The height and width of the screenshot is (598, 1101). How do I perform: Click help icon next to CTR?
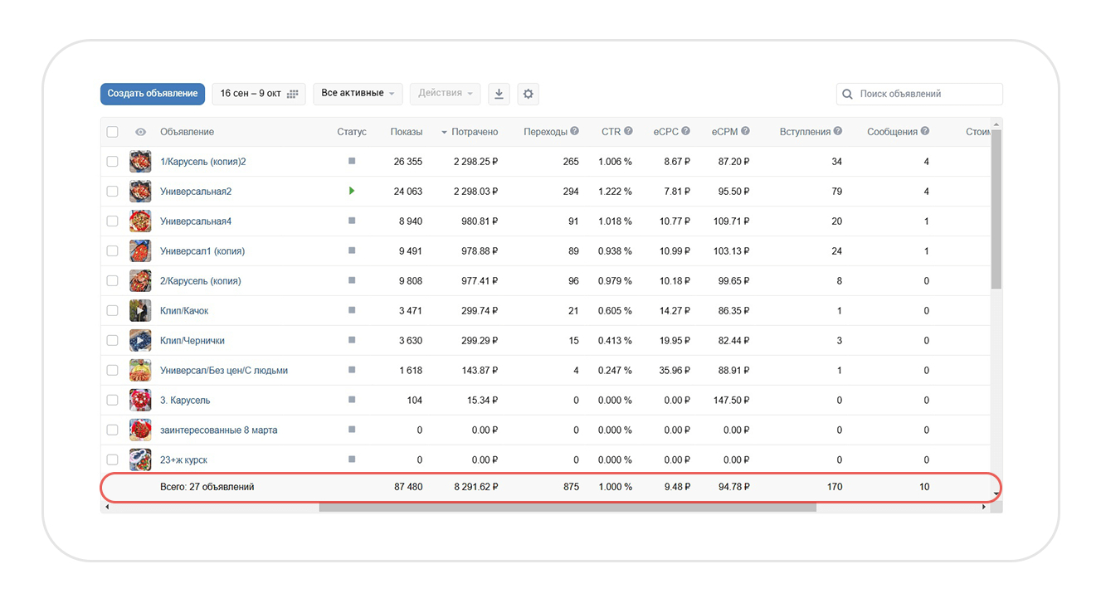[628, 131]
